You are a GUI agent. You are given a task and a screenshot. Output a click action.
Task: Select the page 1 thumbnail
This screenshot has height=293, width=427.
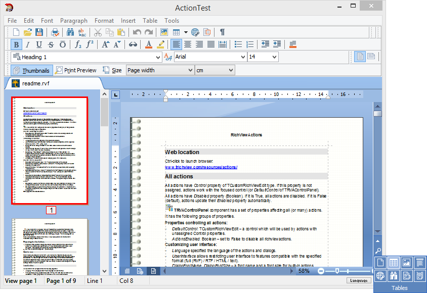[x=50, y=150]
